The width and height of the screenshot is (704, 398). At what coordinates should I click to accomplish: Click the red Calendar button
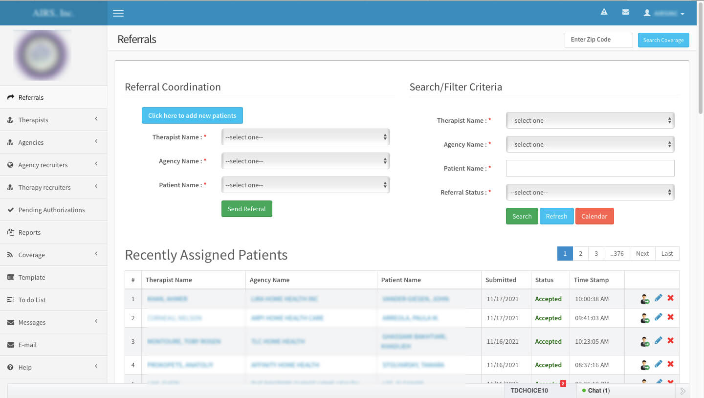594,216
